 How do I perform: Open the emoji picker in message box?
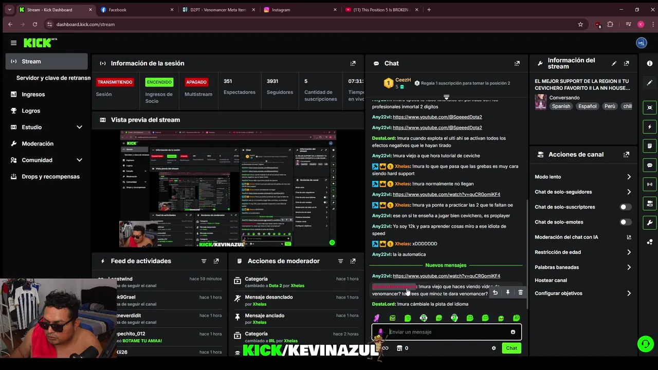513,332
